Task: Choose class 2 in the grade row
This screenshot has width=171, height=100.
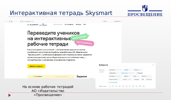Action: [113, 86]
